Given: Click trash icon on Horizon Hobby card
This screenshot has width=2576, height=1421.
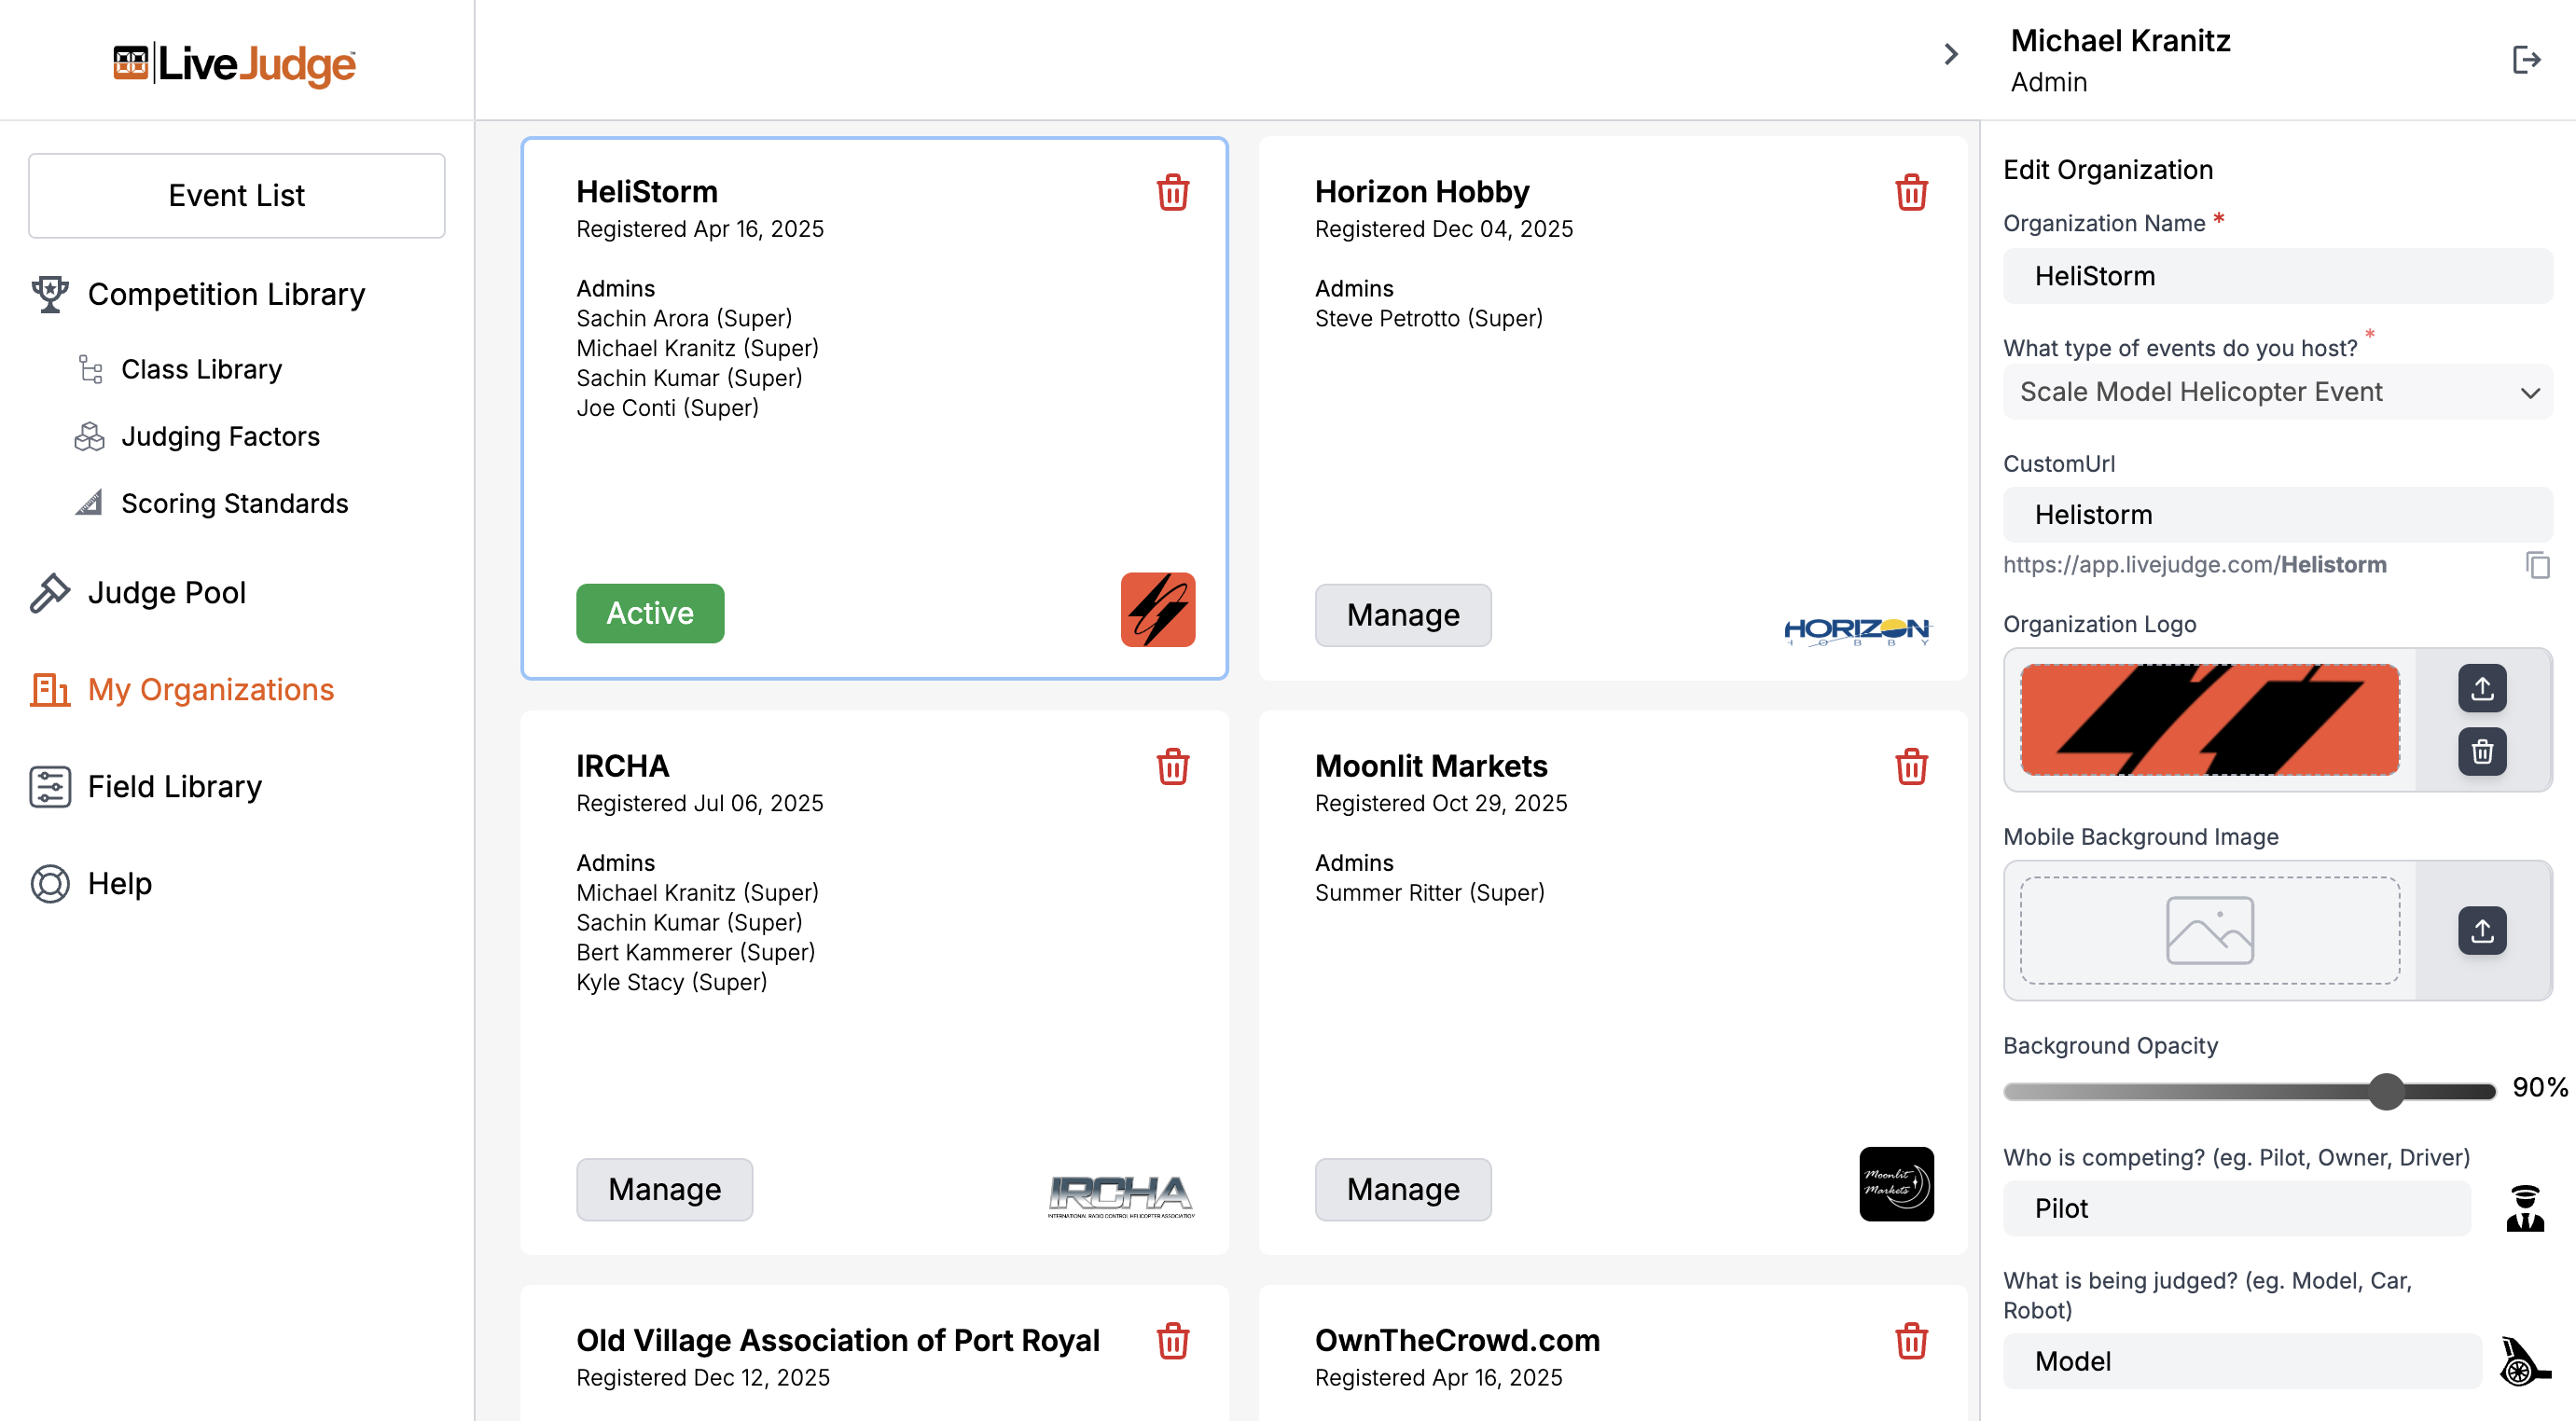Looking at the screenshot, I should [x=1910, y=192].
